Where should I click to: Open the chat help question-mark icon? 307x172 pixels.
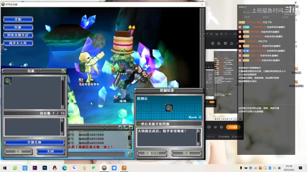pos(120,128)
